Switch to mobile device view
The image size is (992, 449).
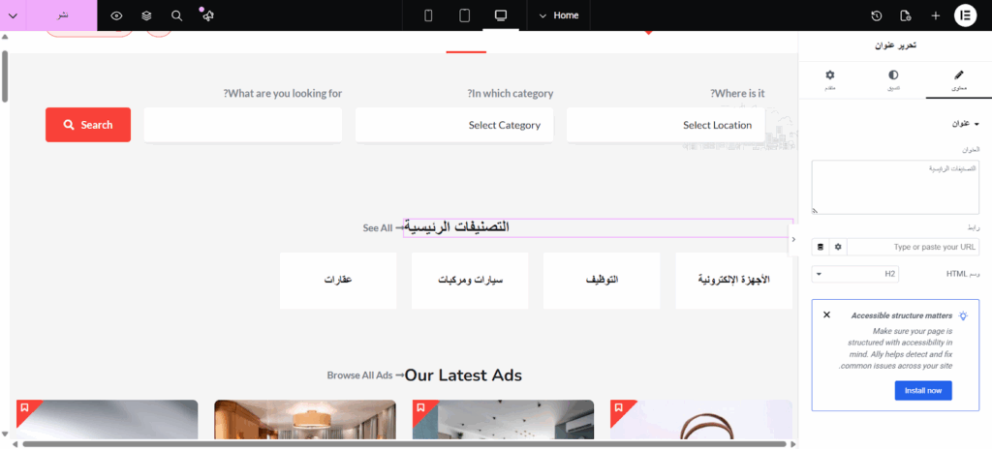coord(429,15)
